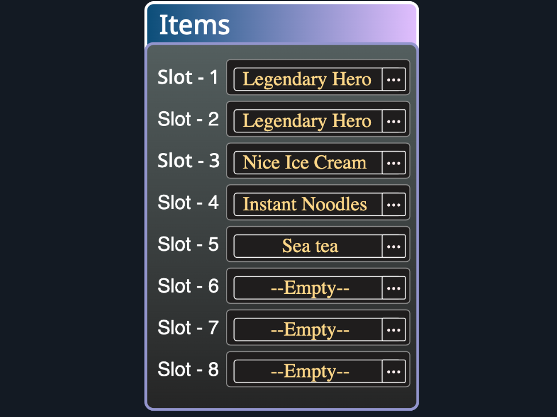Click the --Empty-- field in Slot 8
The width and height of the screenshot is (557, 417).
coord(309,372)
